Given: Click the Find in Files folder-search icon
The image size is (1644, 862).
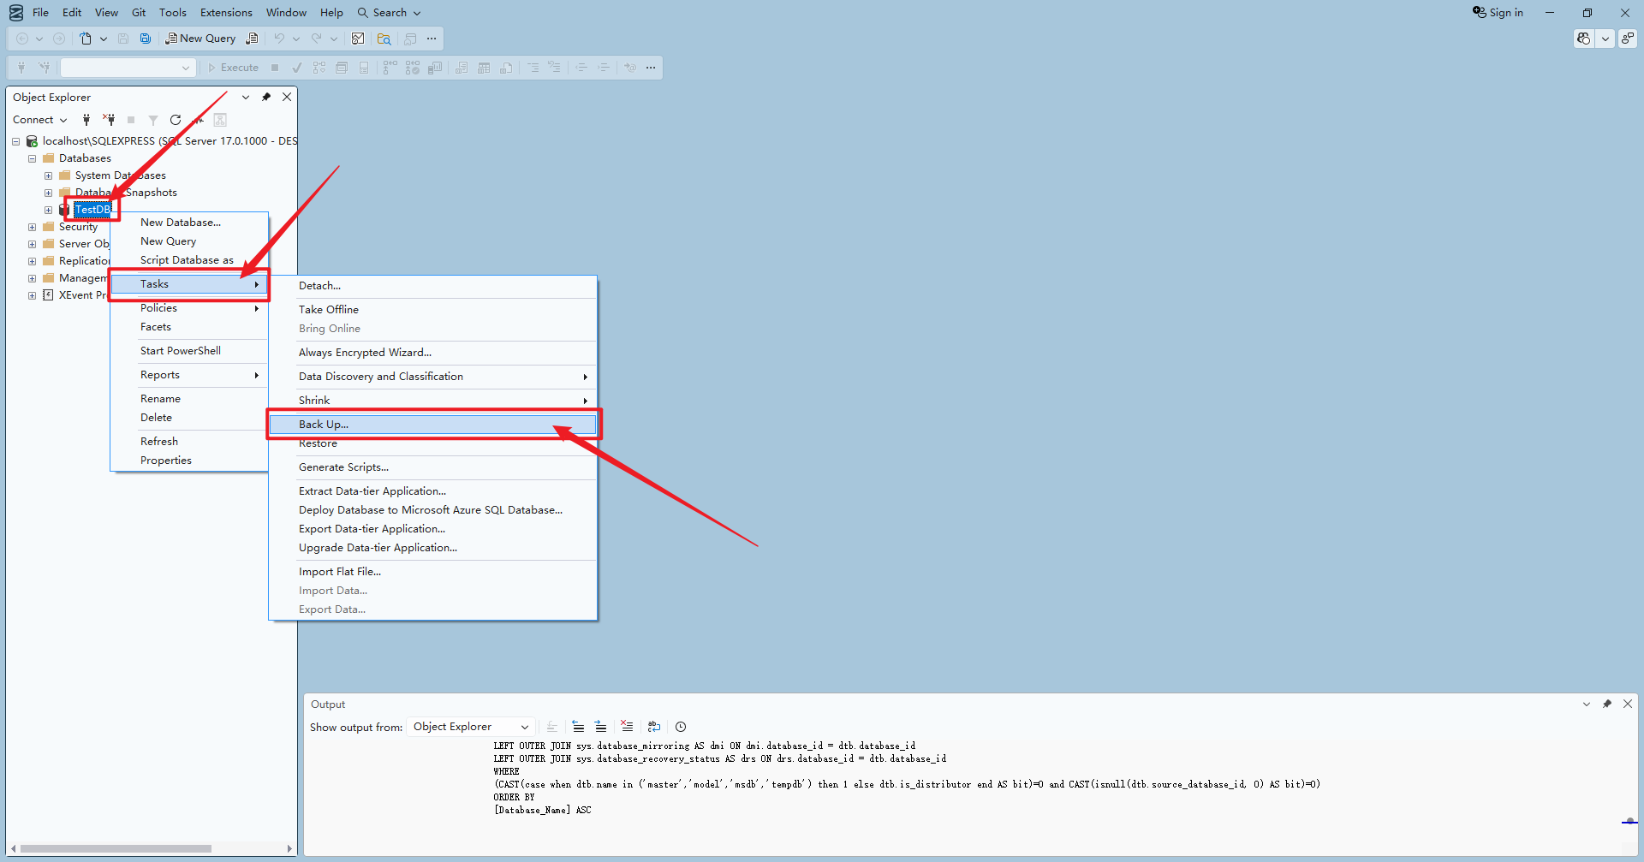Looking at the screenshot, I should tap(384, 39).
